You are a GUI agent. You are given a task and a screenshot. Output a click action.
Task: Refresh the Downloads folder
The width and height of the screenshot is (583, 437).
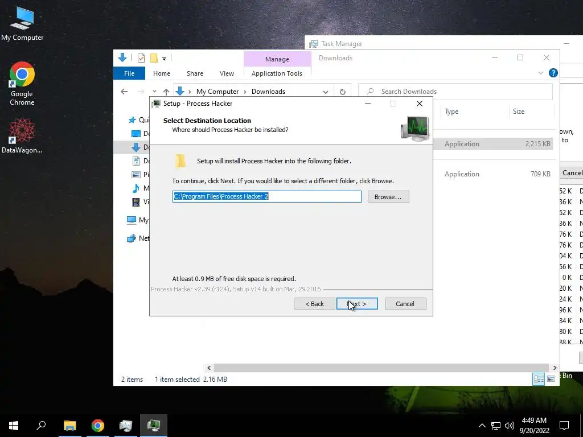point(342,92)
